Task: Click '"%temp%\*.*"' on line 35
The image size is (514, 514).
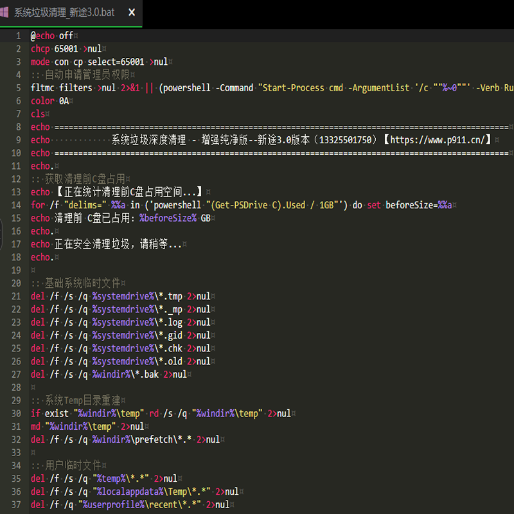Action: [x=121, y=479]
